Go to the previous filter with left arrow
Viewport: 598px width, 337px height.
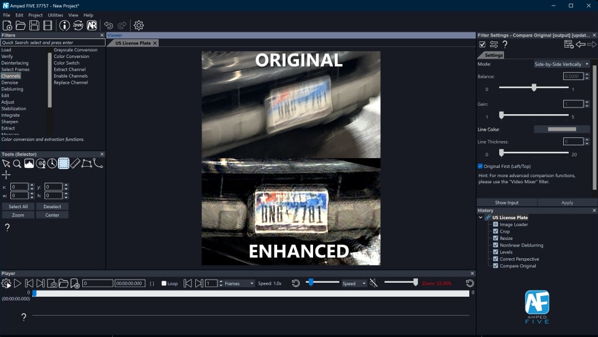(580, 45)
